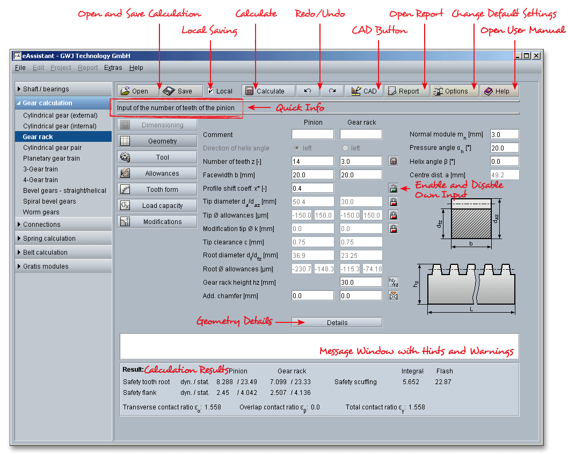Select the pinion helix direction left radio button
Screen dimensions: 568x454
point(296,148)
